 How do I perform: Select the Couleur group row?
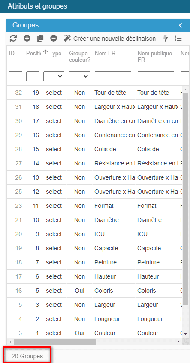[94, 333]
